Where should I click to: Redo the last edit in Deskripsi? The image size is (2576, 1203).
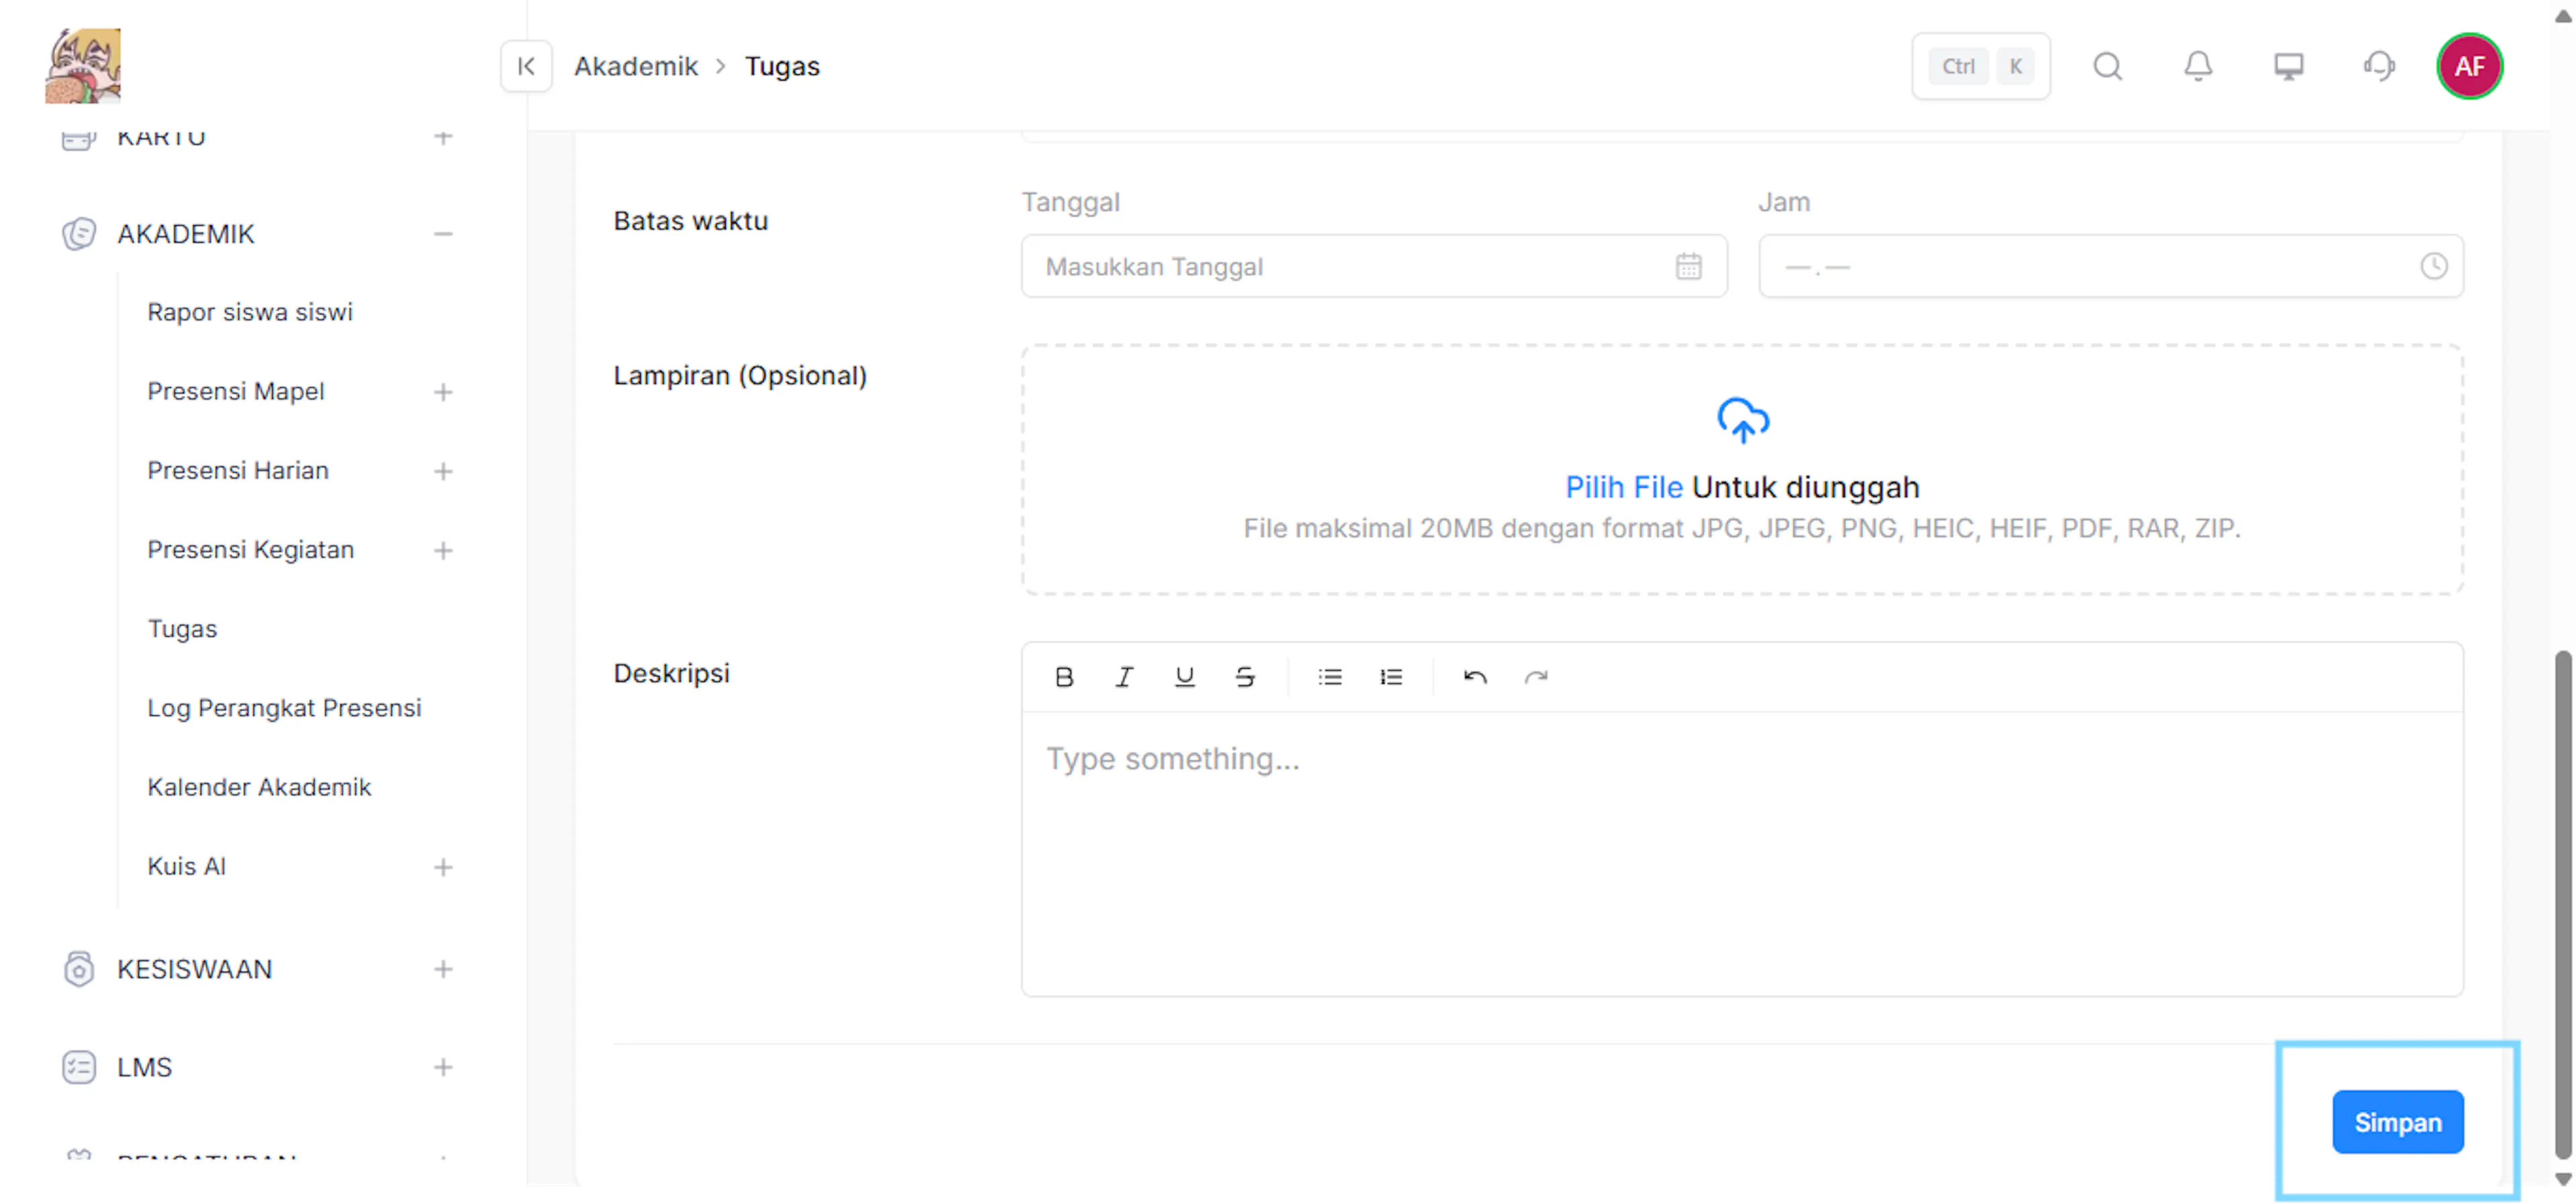point(1536,678)
